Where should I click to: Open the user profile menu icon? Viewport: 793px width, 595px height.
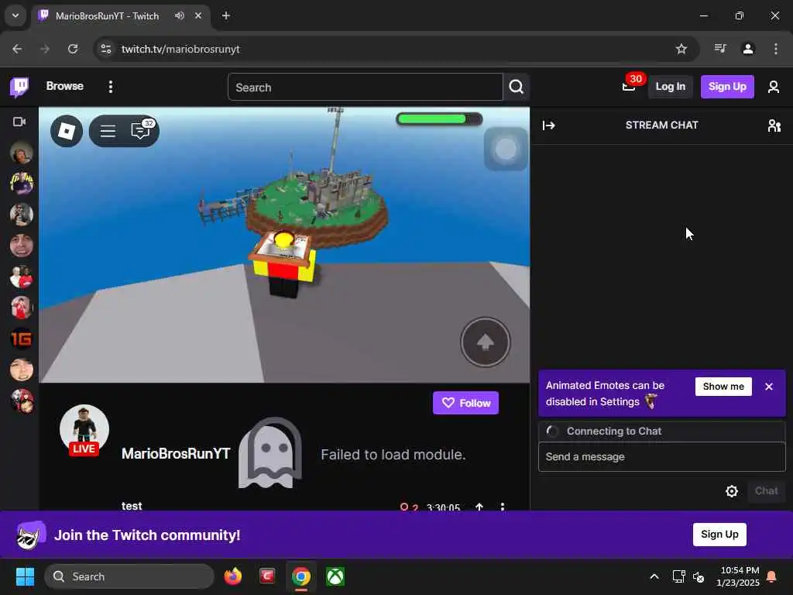click(x=774, y=87)
